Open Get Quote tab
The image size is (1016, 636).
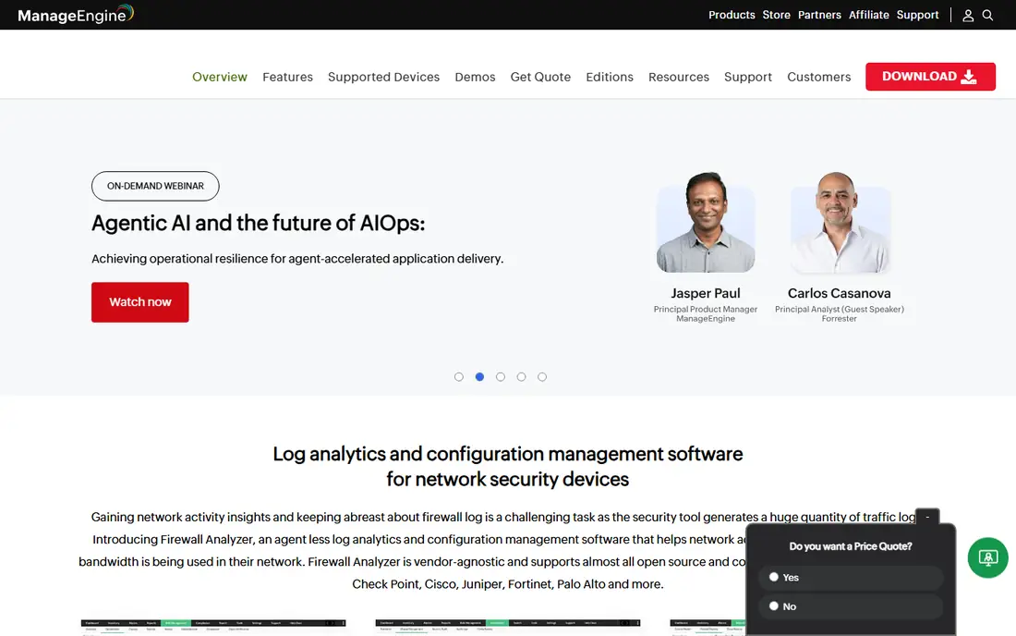coord(540,77)
